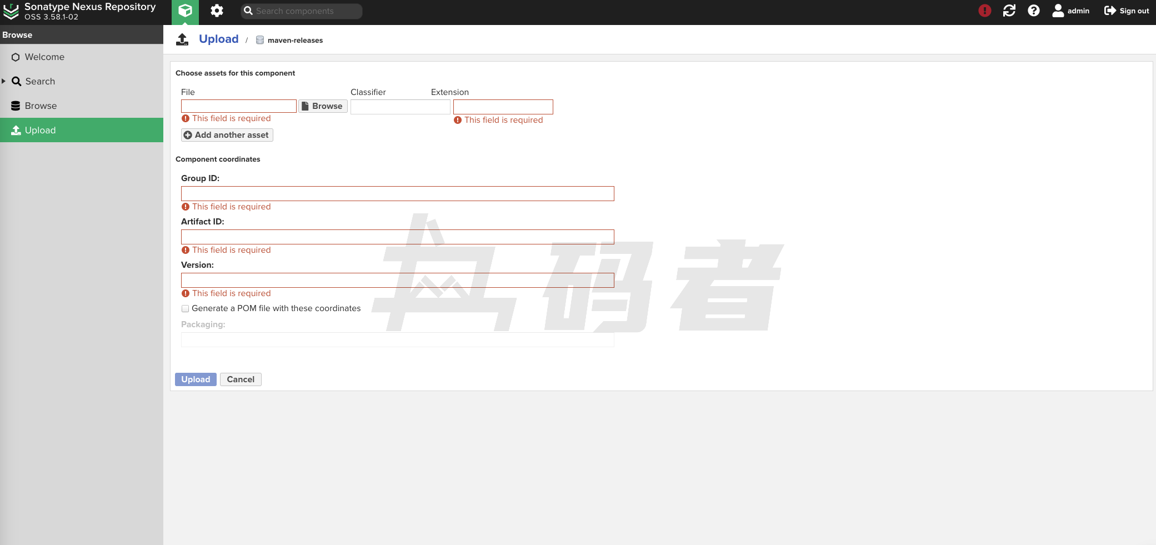This screenshot has height=545, width=1156.
Task: Open server administration gear icon
Action: (217, 11)
